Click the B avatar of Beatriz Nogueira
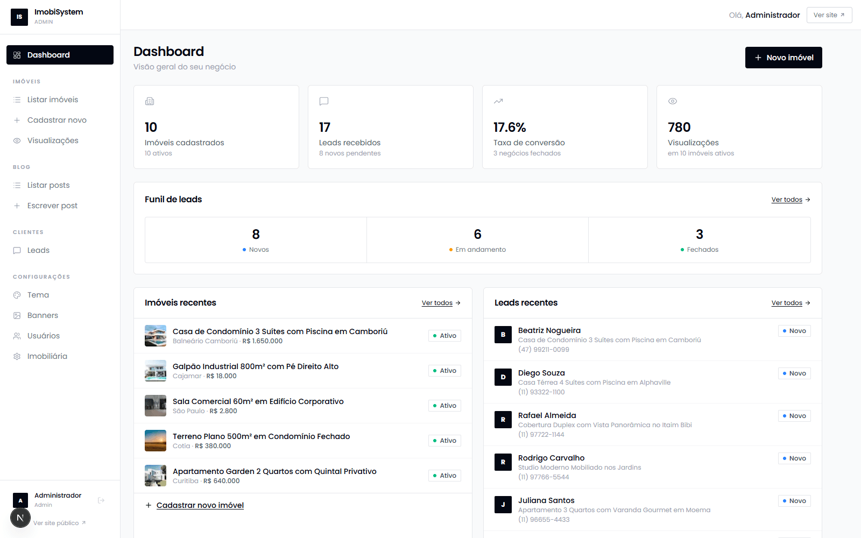This screenshot has width=861, height=538. click(503, 335)
